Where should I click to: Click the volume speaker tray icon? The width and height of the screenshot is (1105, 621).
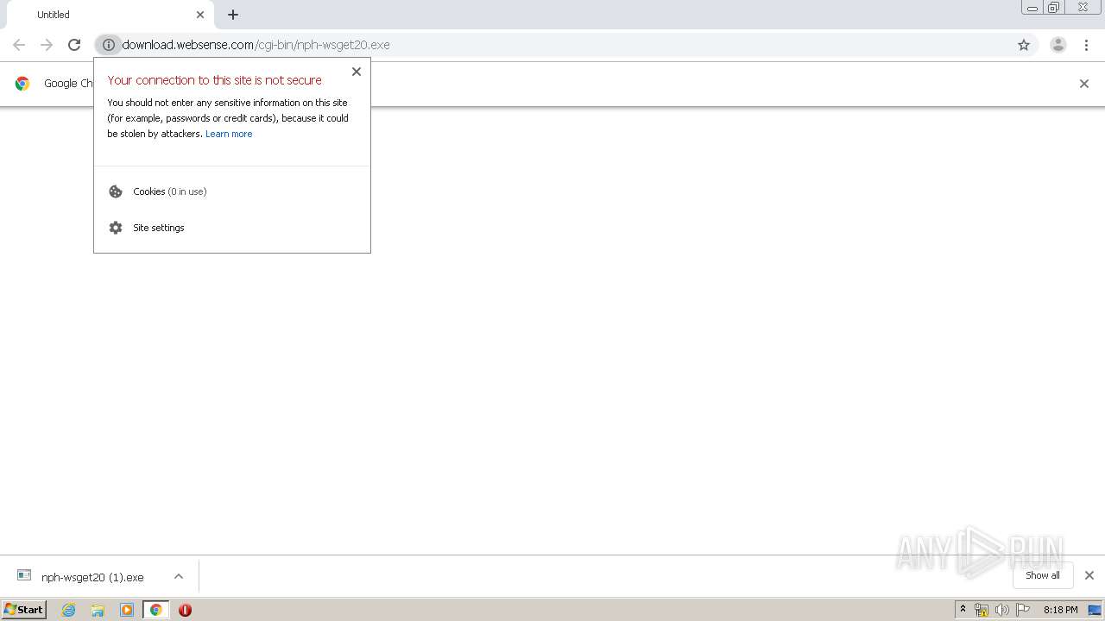[1002, 610]
